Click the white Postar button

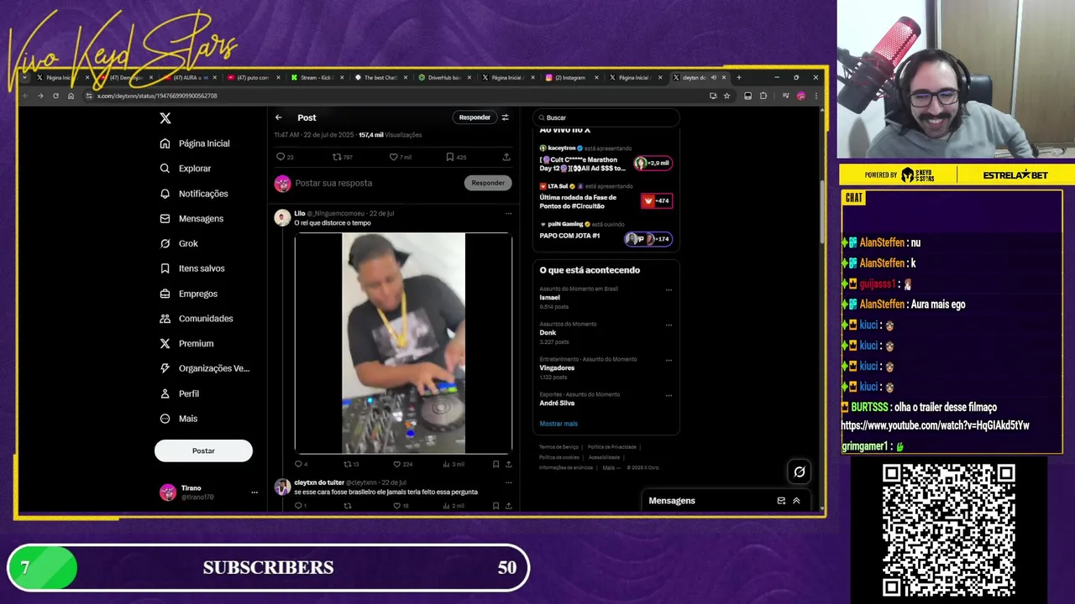point(203,450)
